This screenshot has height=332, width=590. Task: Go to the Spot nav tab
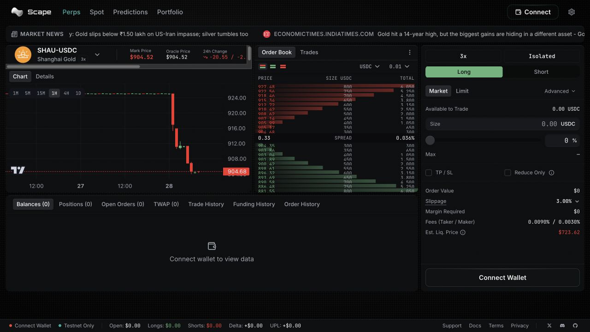pyautogui.click(x=97, y=12)
